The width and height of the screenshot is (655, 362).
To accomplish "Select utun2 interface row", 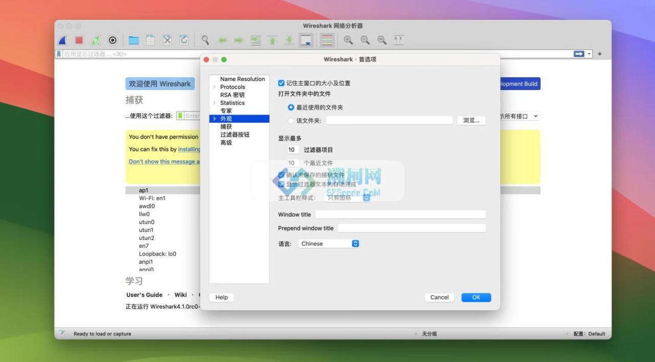I will point(146,238).
